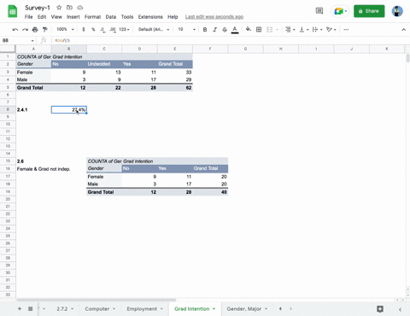The width and height of the screenshot is (410, 316).
Task: Format as percent with % icon
Action: (x=93, y=29)
